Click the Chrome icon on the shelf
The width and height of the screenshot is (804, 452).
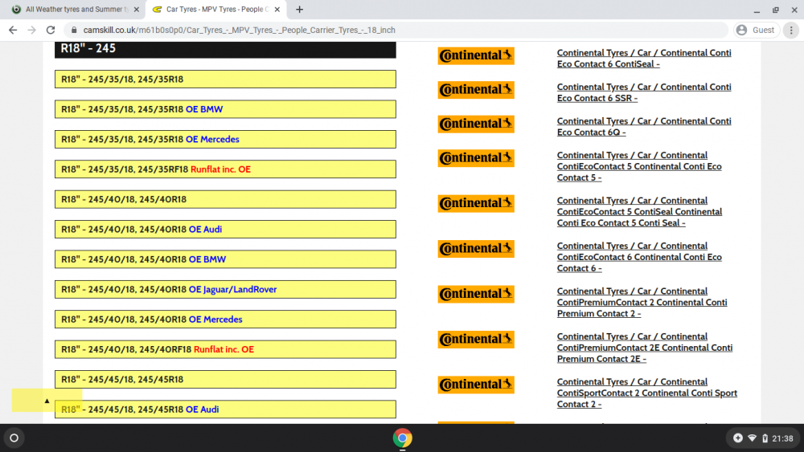click(402, 438)
